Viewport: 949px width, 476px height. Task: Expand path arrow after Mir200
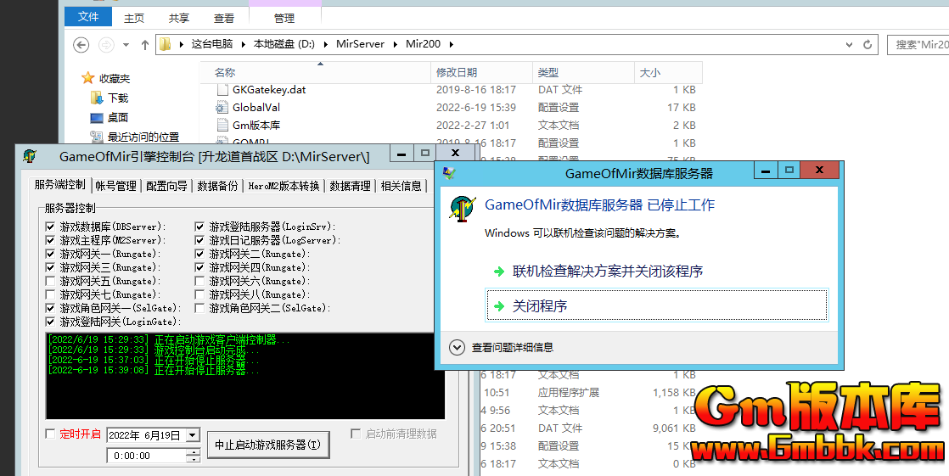(451, 44)
